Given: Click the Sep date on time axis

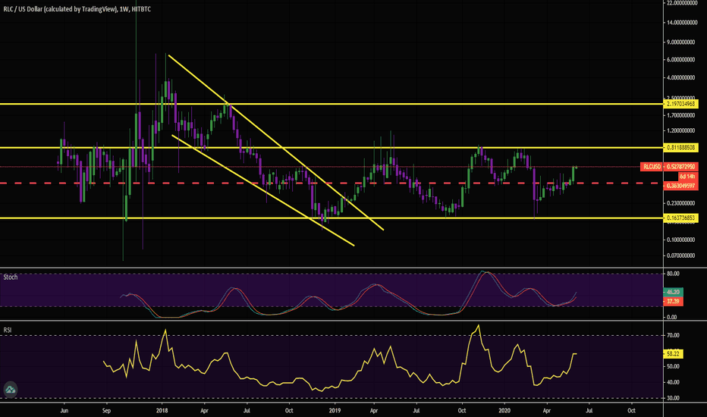Looking at the screenshot, I should [x=106, y=410].
